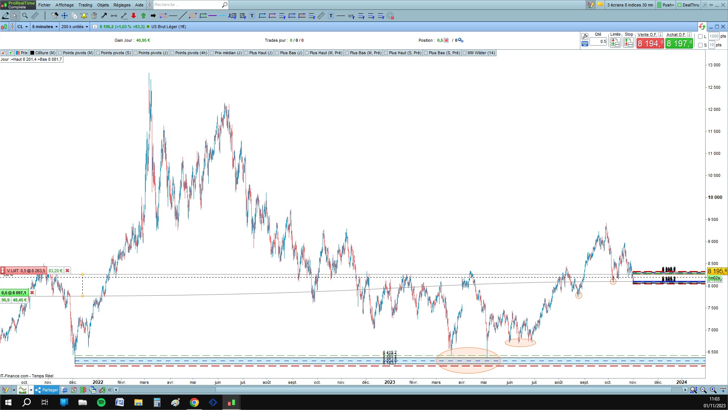Select the magnifier zoom tool
Image resolution: width=728 pixels, height=410 pixels.
25,16
